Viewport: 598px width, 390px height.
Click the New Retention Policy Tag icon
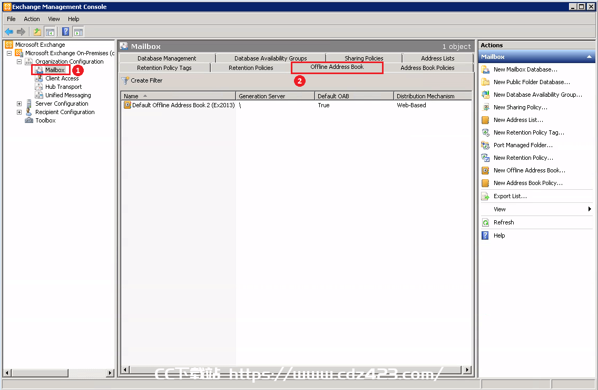point(485,132)
